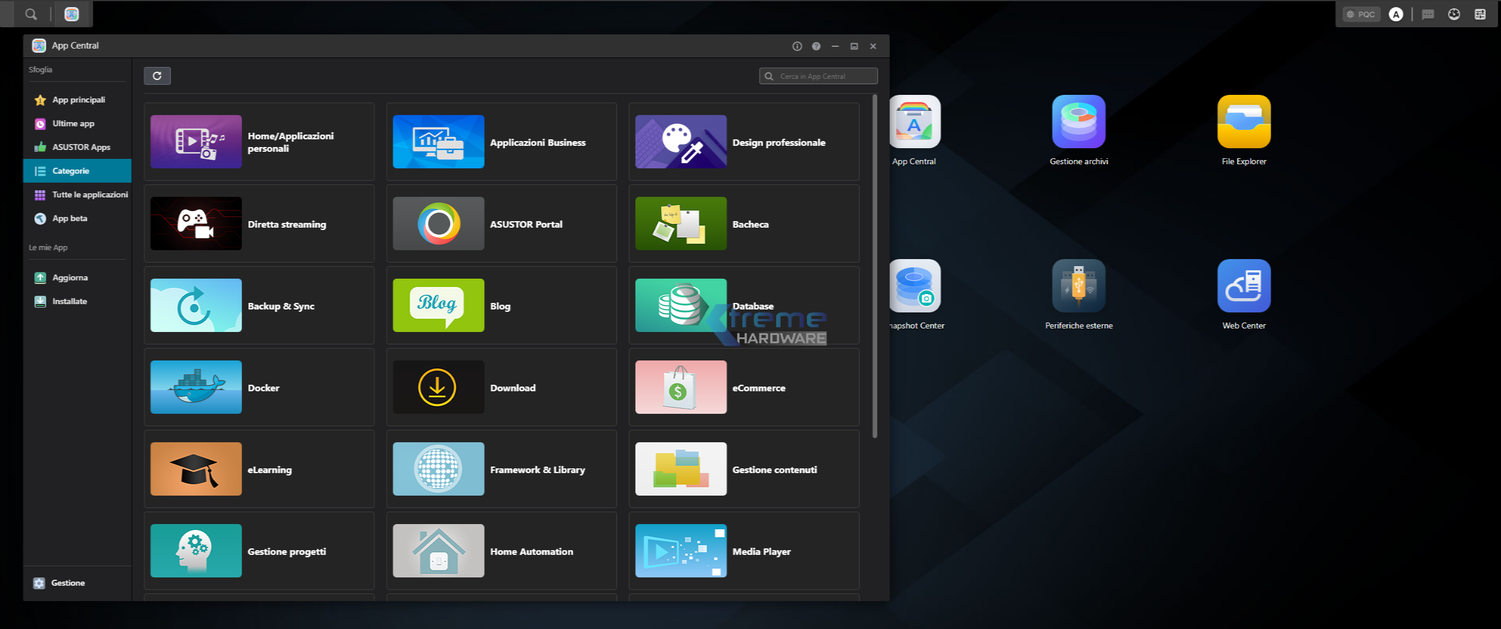The image size is (1501, 629).
Task: Show Tutte le applicazioni list
Action: 77,194
